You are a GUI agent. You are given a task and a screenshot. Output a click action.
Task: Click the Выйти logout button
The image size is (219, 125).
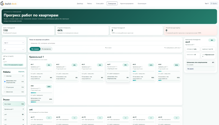pyautogui.click(x=214, y=3)
